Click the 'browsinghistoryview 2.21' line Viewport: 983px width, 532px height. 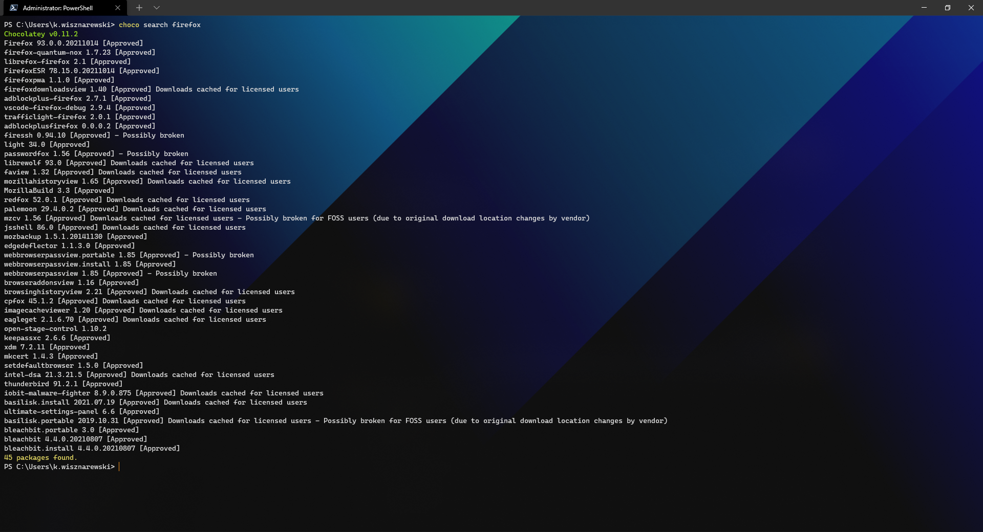click(x=149, y=292)
